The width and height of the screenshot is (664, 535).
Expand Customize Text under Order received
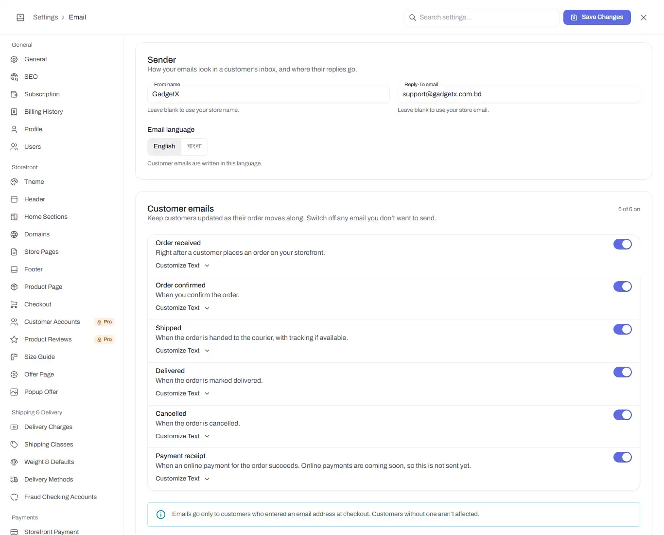coord(183,266)
